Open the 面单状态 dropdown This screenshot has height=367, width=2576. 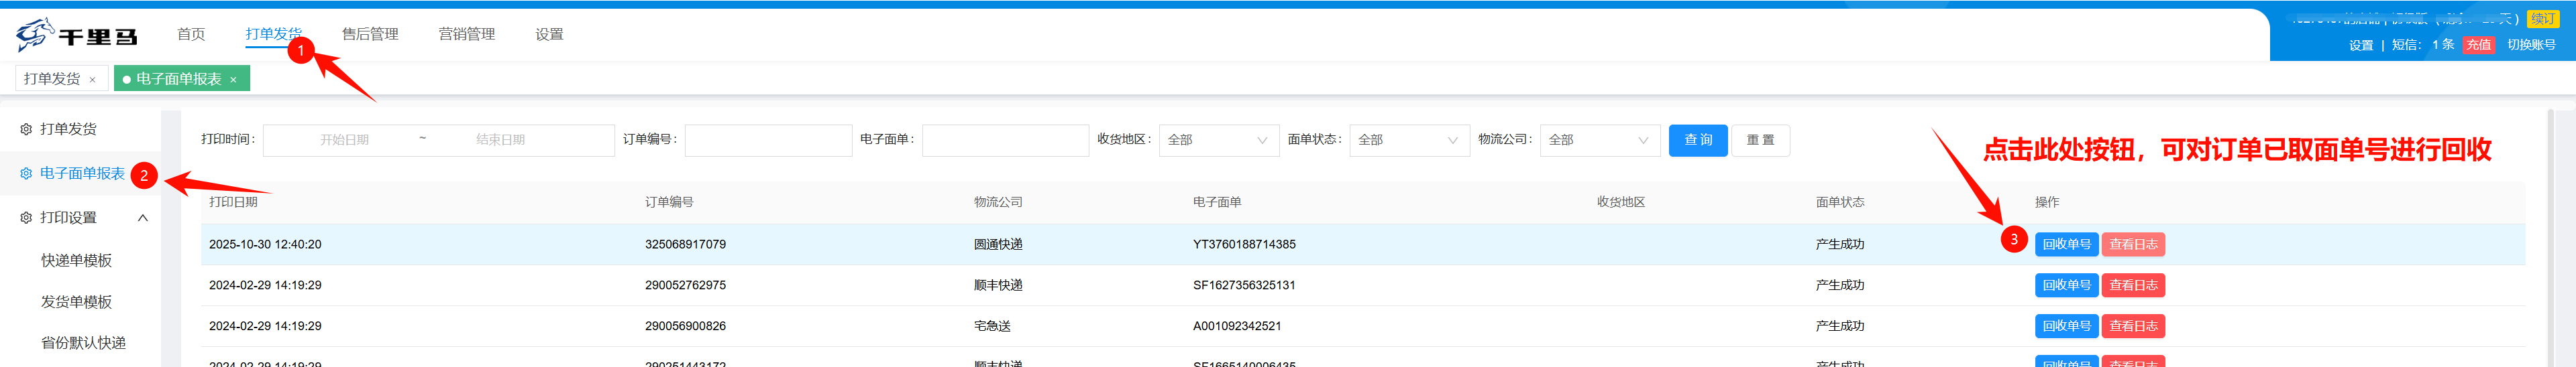(1408, 141)
